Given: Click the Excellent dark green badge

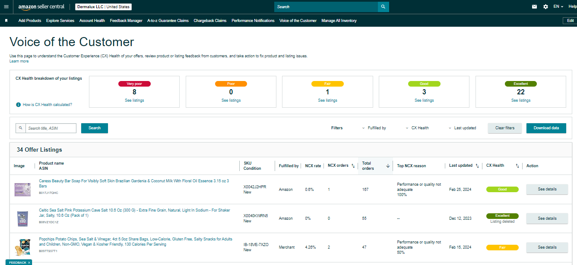Looking at the screenshot, I should click(x=521, y=84).
